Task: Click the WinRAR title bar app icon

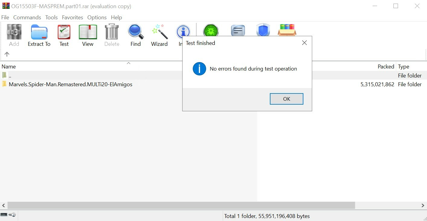Action: 6,6
